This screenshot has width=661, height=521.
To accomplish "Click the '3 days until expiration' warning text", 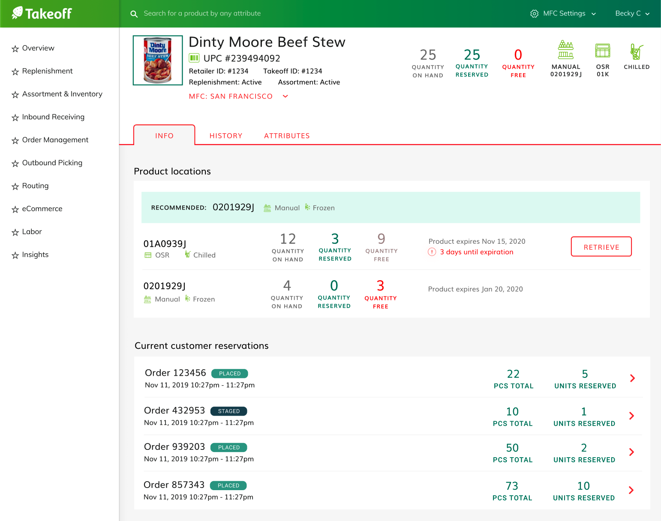I will coord(477,252).
